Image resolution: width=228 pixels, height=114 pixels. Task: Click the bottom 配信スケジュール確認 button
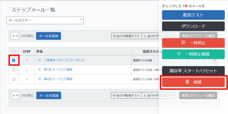pyautogui.click(x=198, y=95)
